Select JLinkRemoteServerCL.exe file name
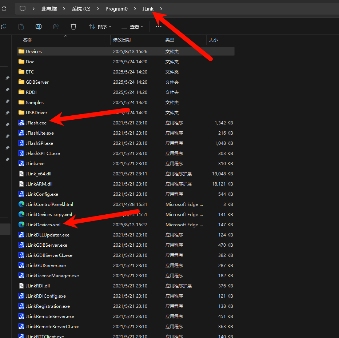 [52, 326]
